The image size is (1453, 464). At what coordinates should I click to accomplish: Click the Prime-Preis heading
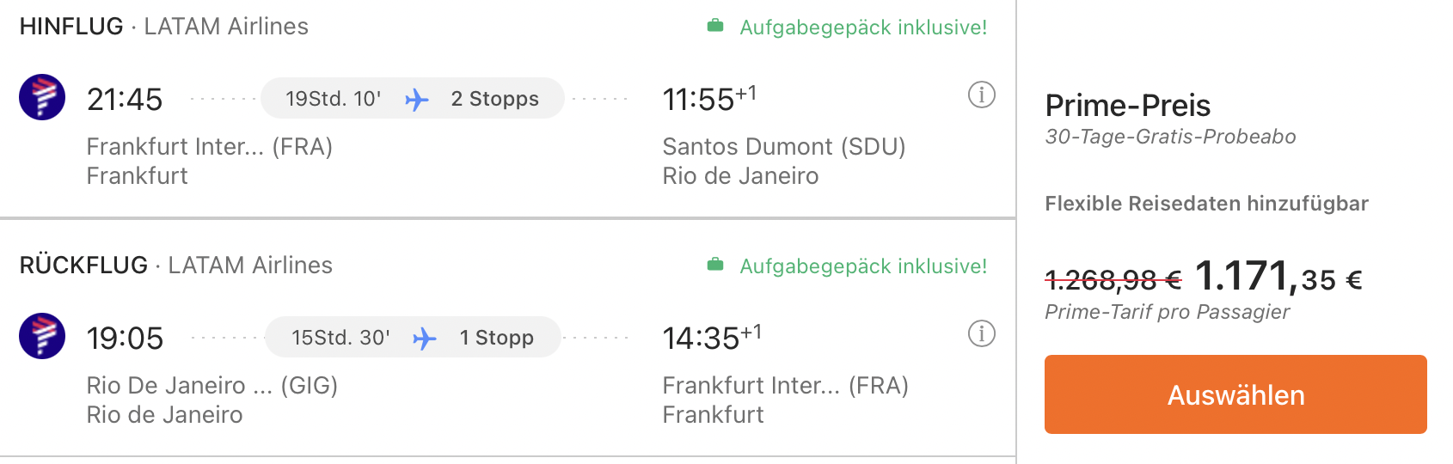[1127, 106]
